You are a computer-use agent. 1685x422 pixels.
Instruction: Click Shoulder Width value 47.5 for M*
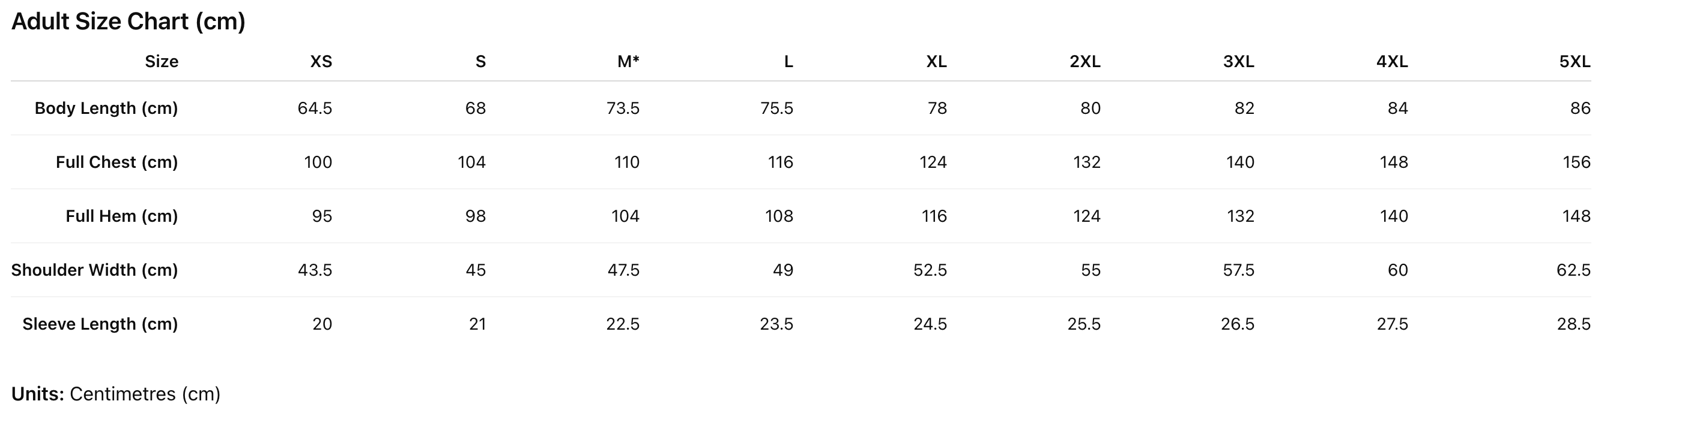pyautogui.click(x=623, y=270)
